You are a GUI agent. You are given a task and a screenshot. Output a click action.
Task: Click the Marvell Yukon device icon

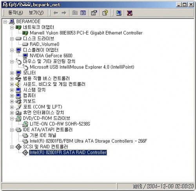pyautogui.click(x=25, y=33)
